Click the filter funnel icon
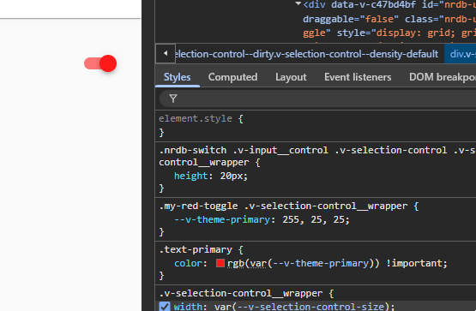 click(173, 99)
